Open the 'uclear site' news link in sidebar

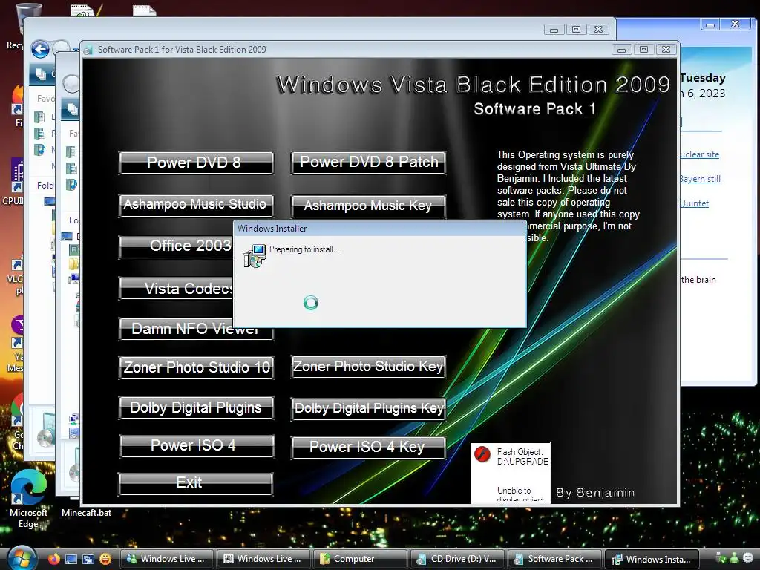pos(699,154)
